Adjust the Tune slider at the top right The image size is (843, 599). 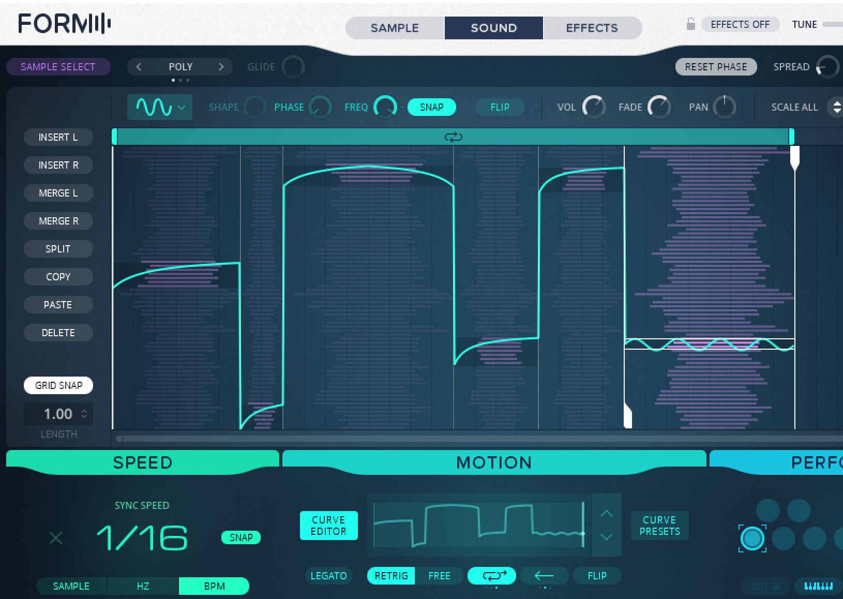(x=834, y=24)
